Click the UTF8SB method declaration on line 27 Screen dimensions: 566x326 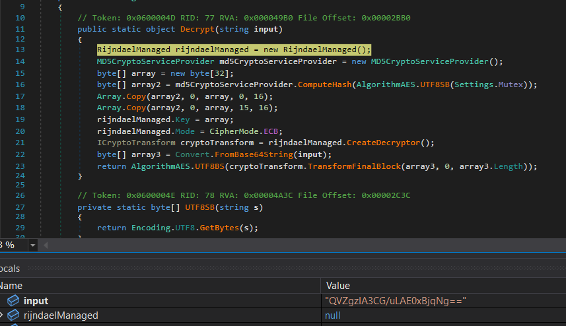click(199, 207)
